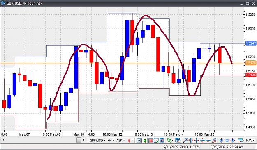Toggle the crosshair cursor icon
The width and height of the screenshot is (257, 150).
tap(156, 140)
